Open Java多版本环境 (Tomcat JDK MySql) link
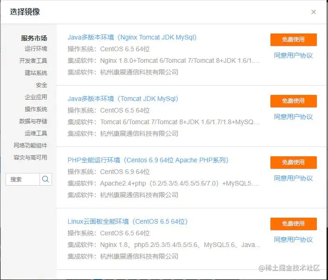The width and height of the screenshot is (328, 280). pos(123,99)
